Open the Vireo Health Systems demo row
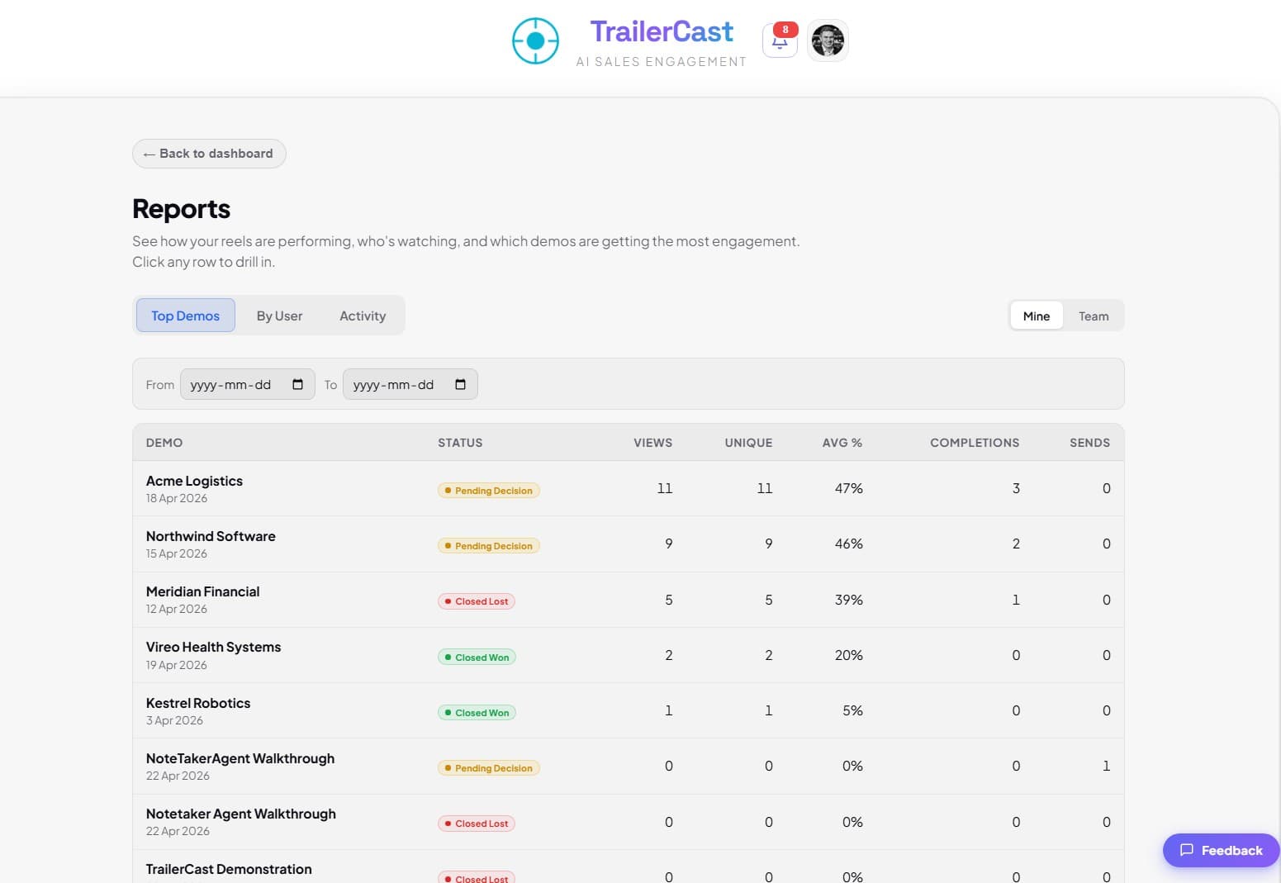 click(x=629, y=655)
